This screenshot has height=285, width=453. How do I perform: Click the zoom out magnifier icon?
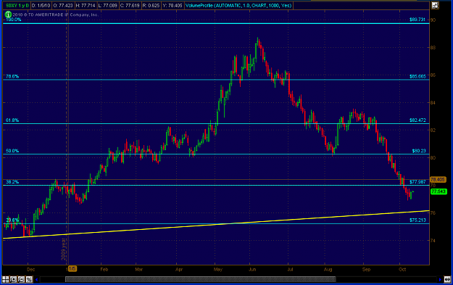click(21, 279)
